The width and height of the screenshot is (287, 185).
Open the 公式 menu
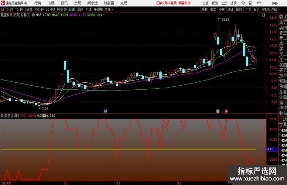224,3
